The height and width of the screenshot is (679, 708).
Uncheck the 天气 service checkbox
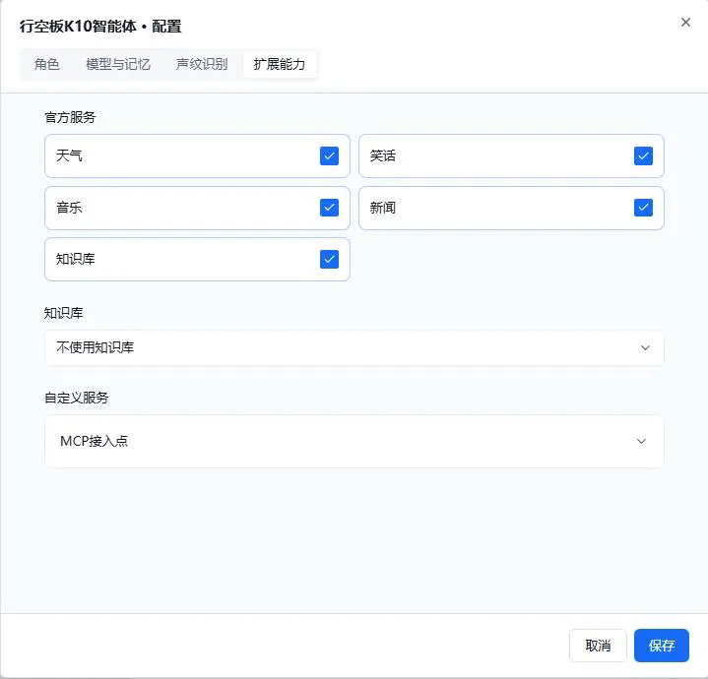pos(329,156)
